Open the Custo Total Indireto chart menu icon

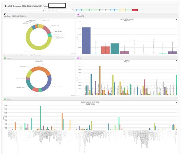pos(176,19)
